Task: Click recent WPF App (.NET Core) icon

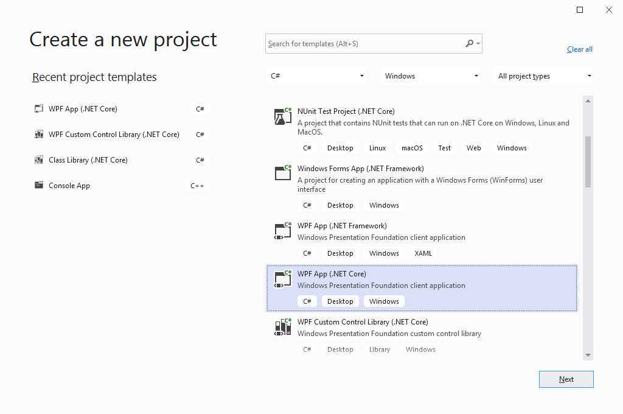Action: (x=39, y=109)
